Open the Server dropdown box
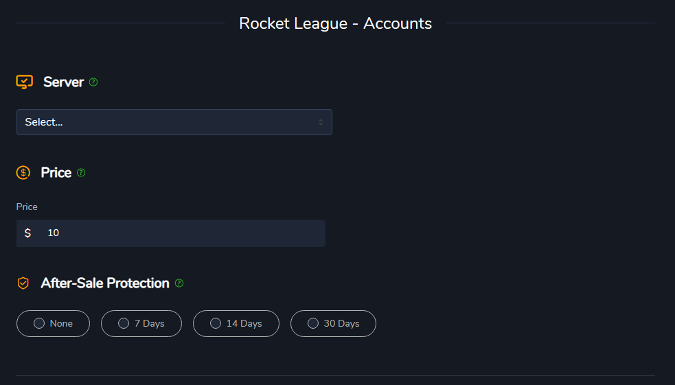This screenshot has width=675, height=385. (174, 122)
